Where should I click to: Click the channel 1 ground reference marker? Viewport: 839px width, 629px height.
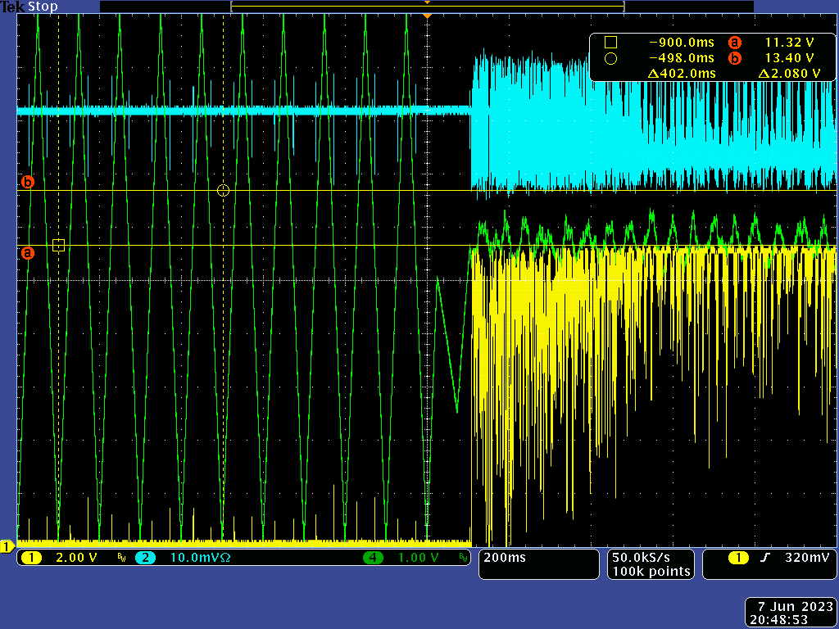pyautogui.click(x=7, y=546)
